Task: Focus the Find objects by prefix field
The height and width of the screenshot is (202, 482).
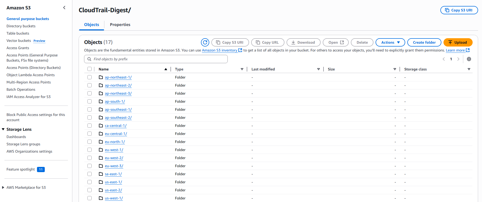Action: 156,59
